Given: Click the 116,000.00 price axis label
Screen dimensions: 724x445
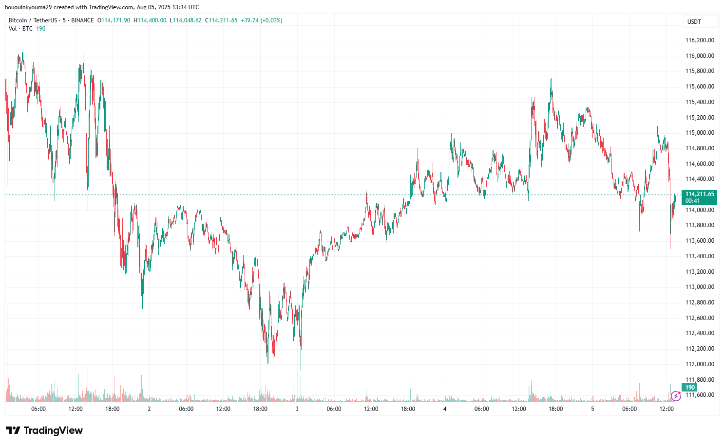Looking at the screenshot, I should (x=700, y=56).
